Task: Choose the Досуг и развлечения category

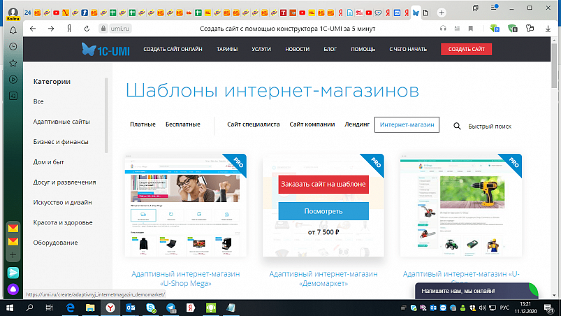Action: click(x=64, y=182)
